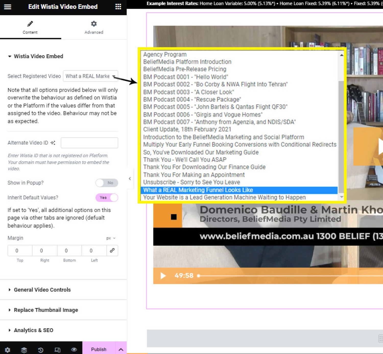Switch to the Advanced tab

click(94, 27)
